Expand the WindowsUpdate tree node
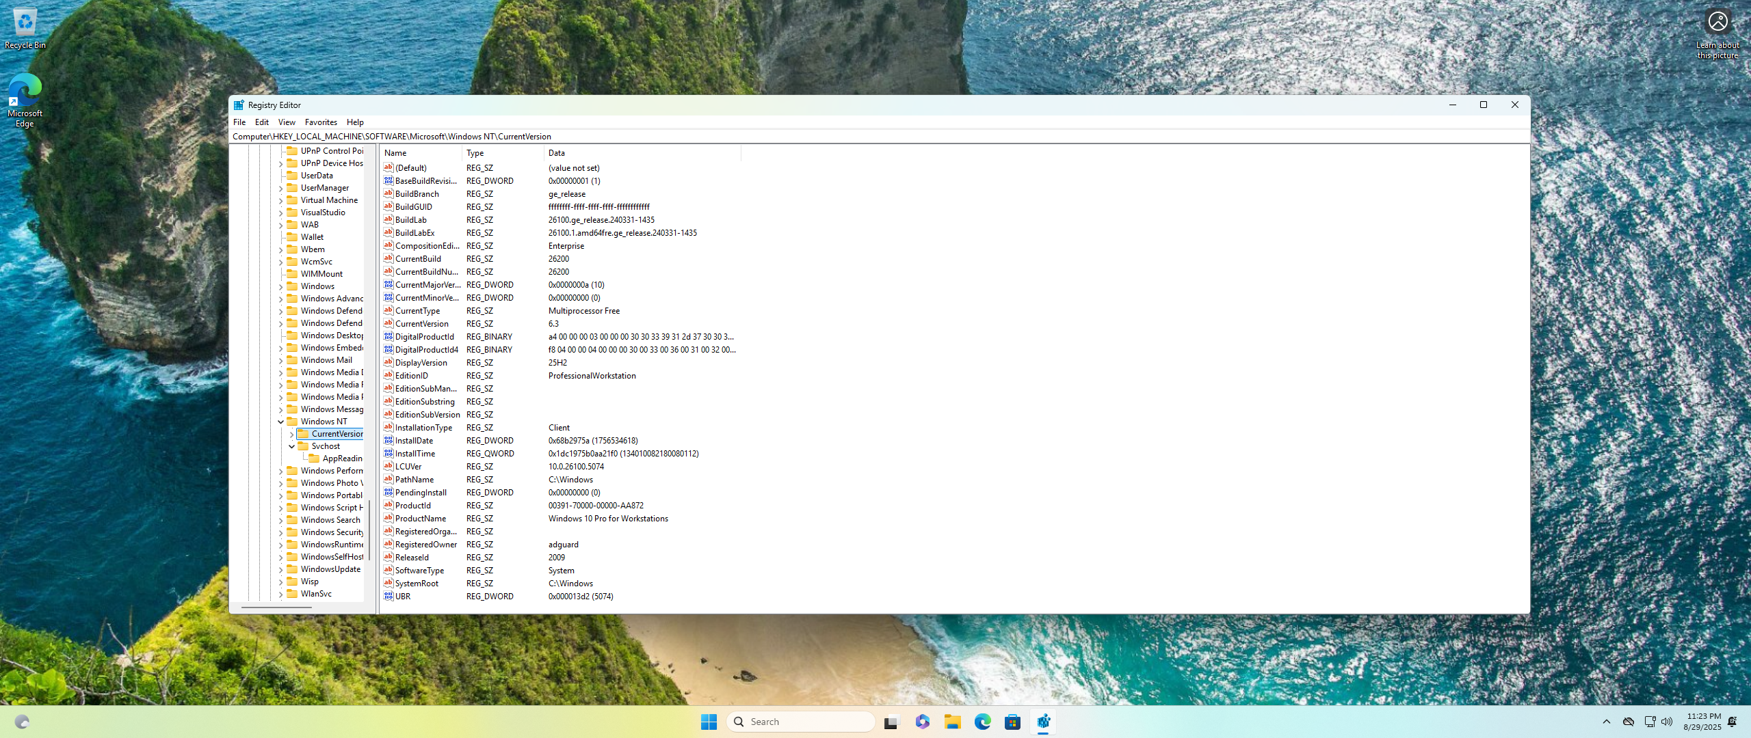 click(x=280, y=569)
